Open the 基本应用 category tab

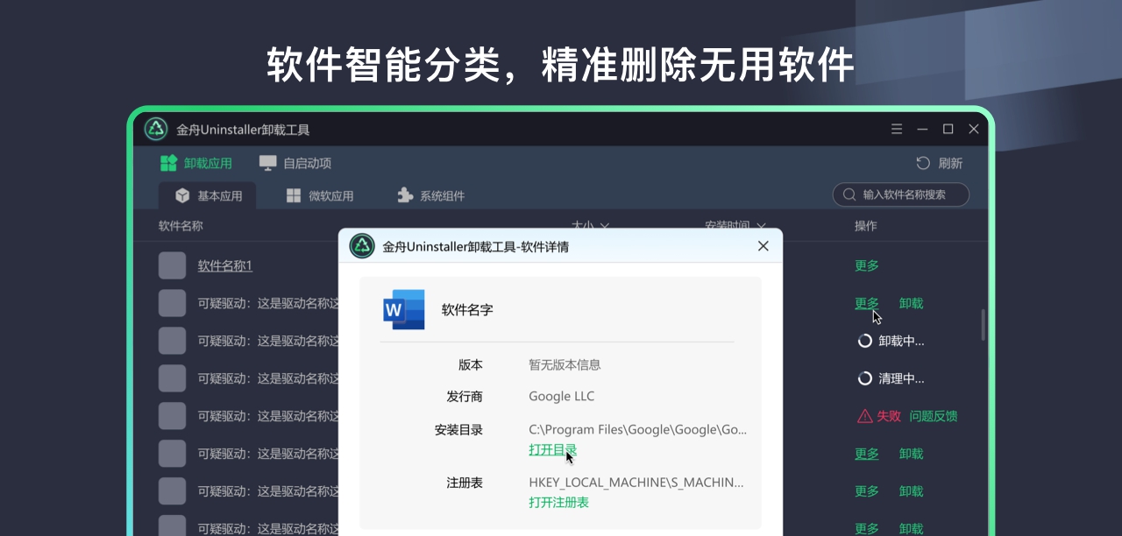coord(208,195)
